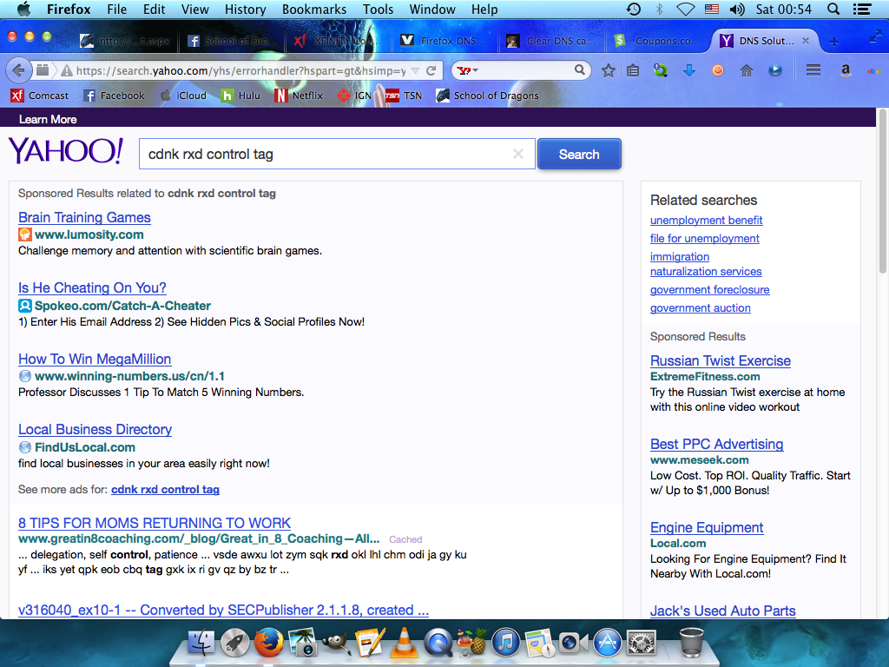889x667 pixels.
Task: Switch to the Clear DNS cache tab
Action: (x=551, y=41)
